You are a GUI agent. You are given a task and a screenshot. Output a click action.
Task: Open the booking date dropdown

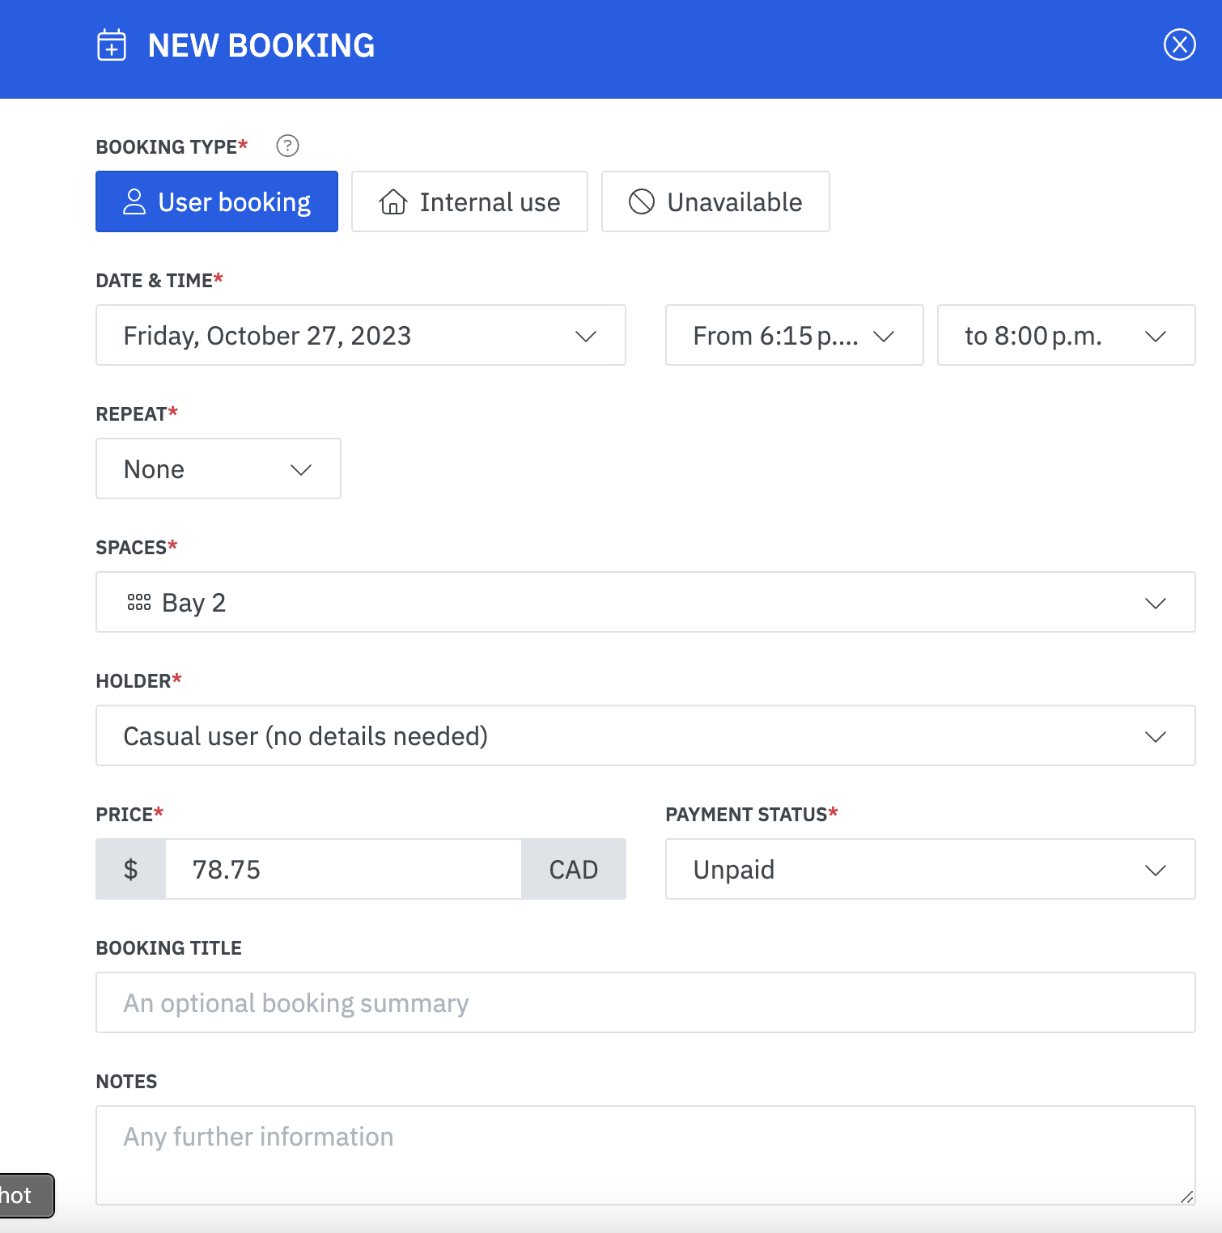[360, 335]
